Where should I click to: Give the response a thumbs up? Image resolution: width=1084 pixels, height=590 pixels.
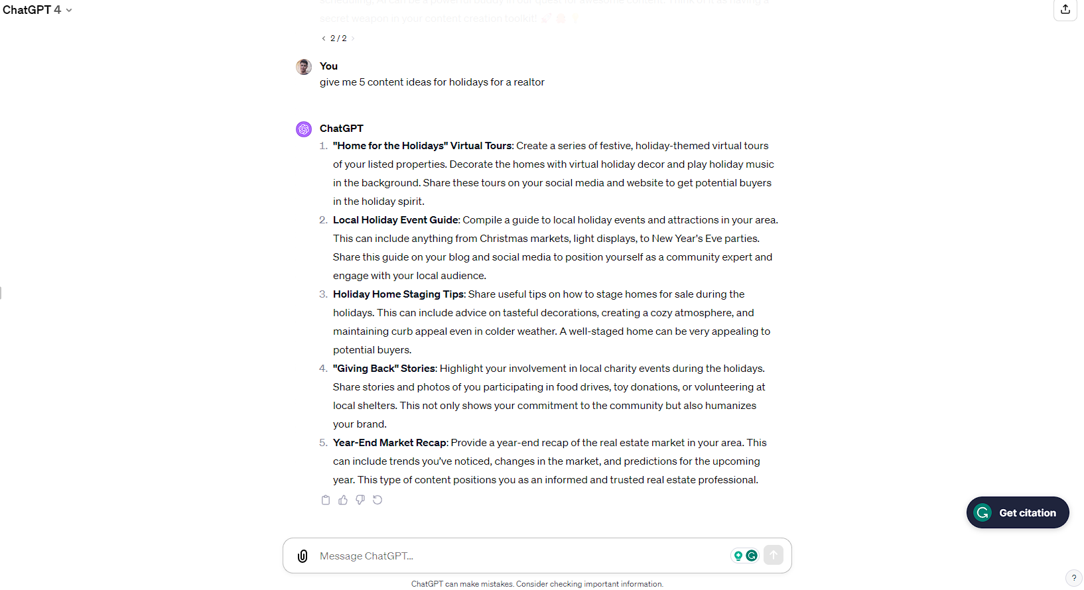click(x=343, y=500)
